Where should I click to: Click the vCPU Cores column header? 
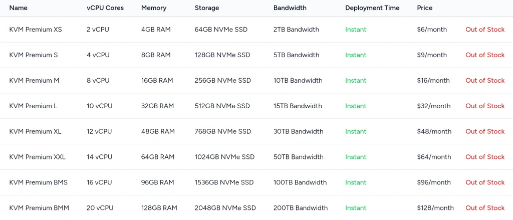click(x=105, y=8)
